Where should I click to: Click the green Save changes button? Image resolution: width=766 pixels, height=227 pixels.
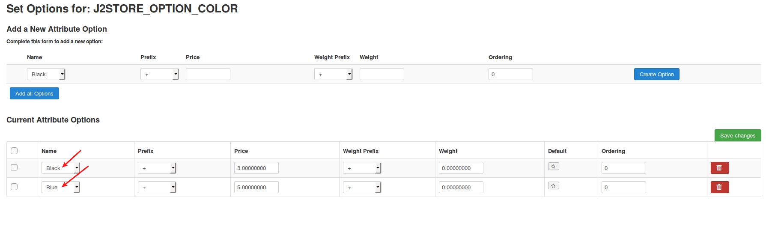(x=737, y=135)
